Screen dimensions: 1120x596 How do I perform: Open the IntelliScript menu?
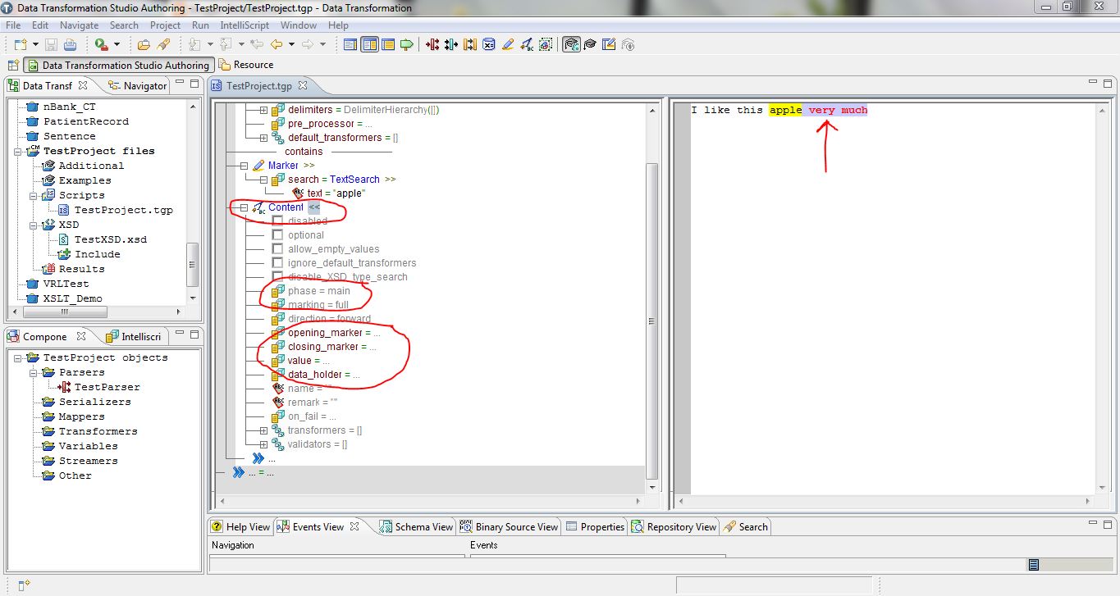coord(245,25)
